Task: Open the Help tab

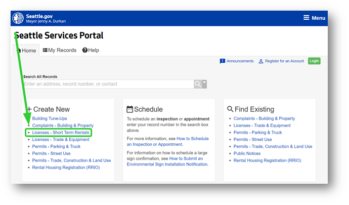Action: tap(91, 50)
